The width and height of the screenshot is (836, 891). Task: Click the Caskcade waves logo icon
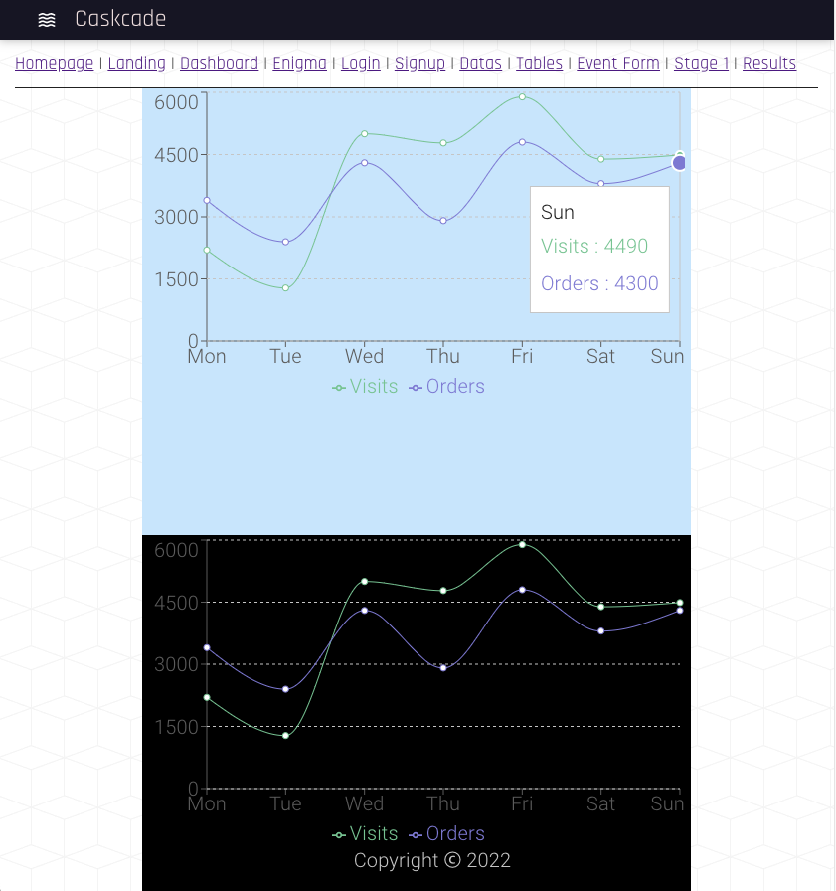[47, 20]
